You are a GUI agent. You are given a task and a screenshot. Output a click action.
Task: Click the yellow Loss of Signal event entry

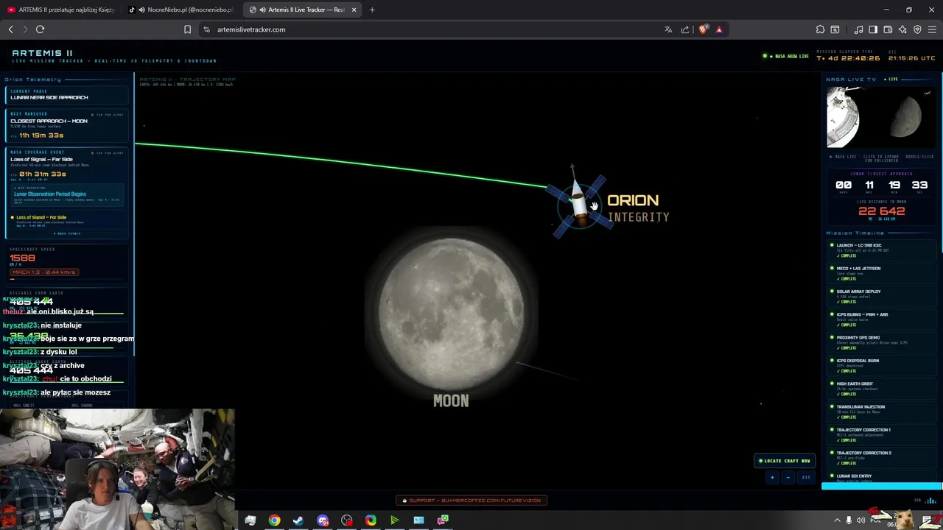point(66,219)
